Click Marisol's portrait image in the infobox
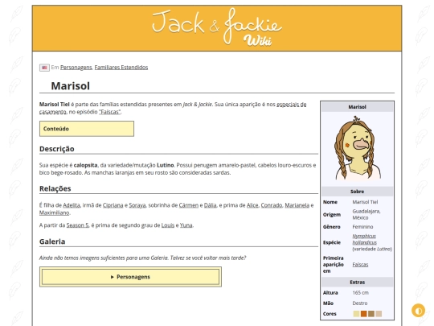The image size is (434, 326). [357, 148]
